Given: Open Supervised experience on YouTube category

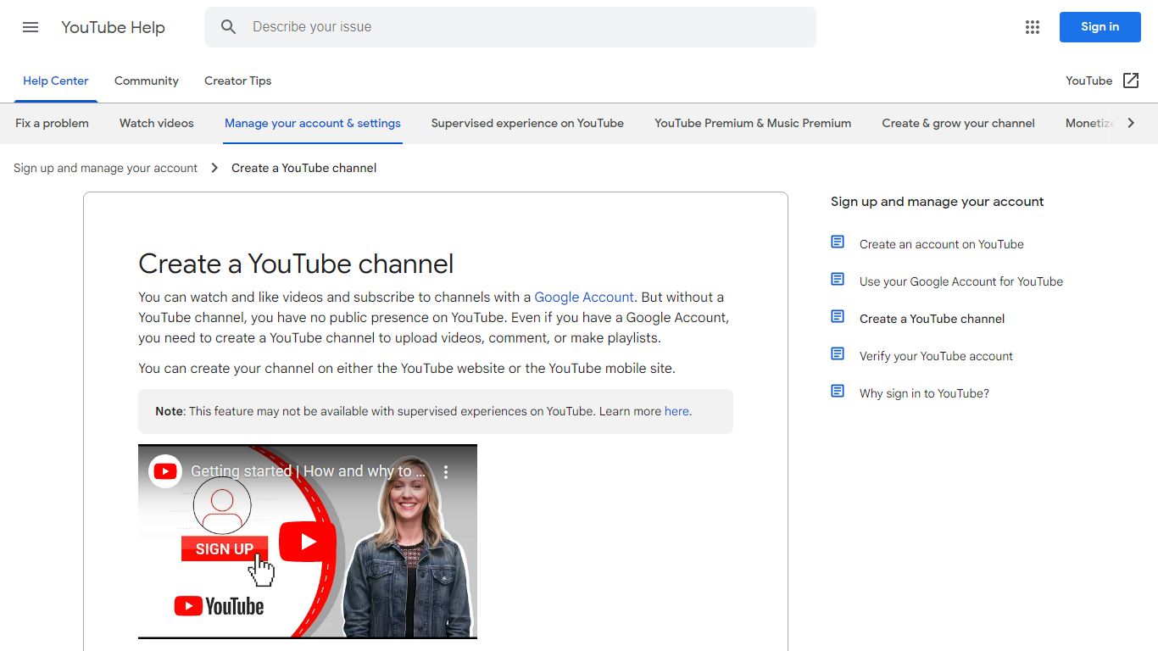Looking at the screenshot, I should click(527, 123).
